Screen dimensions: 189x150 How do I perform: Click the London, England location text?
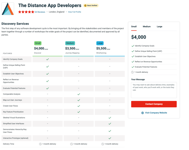pos(57,12)
